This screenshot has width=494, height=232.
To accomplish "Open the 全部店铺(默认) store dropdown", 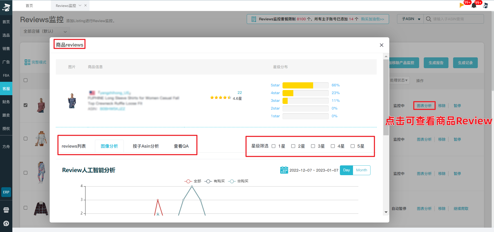I will (45, 31).
